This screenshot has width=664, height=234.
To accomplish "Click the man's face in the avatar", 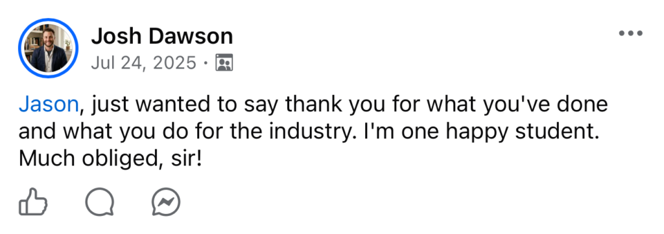I will [49, 38].
